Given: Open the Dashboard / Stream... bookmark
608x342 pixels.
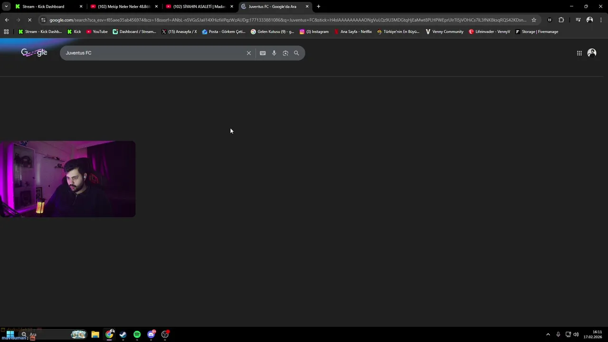Looking at the screenshot, I should click(x=134, y=32).
